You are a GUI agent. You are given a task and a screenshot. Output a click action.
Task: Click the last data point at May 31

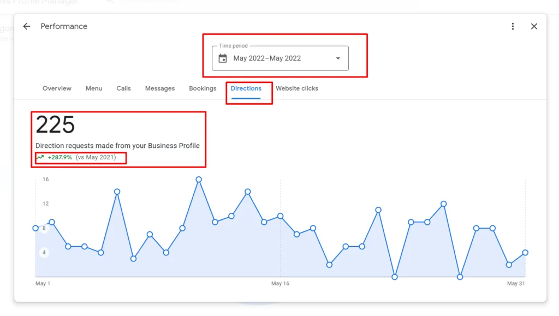point(525,253)
